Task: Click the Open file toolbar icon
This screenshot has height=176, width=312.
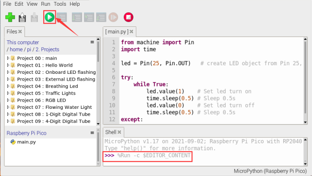Action: [22, 17]
